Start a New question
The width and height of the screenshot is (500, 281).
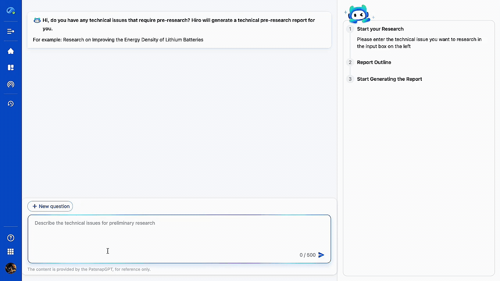point(50,206)
